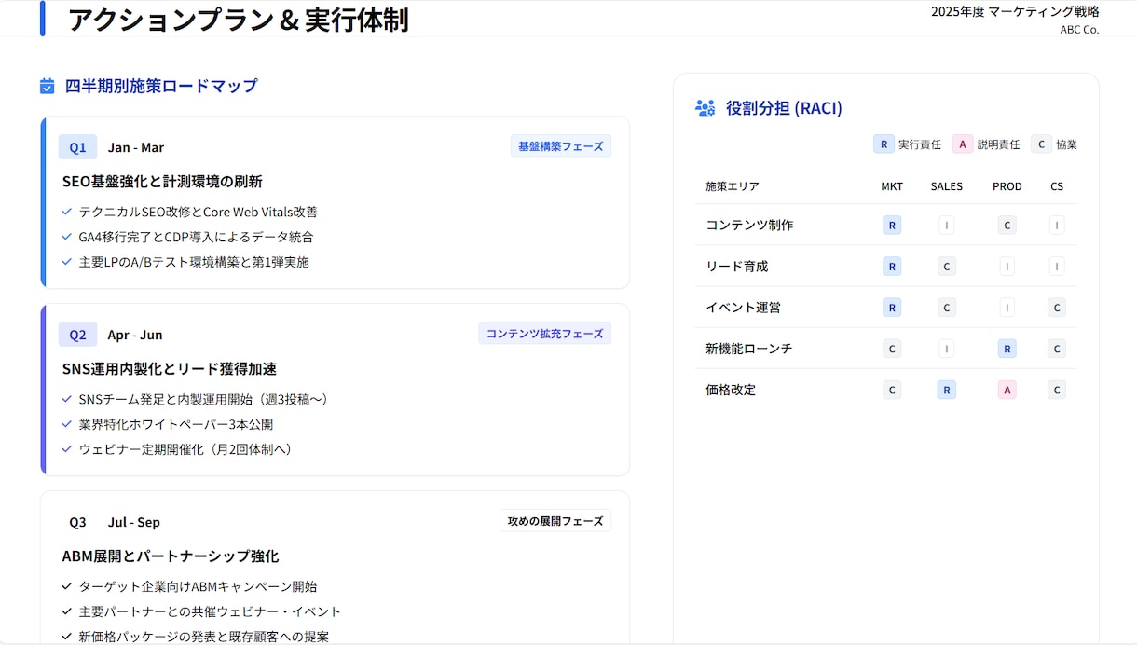
Task: Select the Q2 quarter badge
Action: tap(77, 335)
